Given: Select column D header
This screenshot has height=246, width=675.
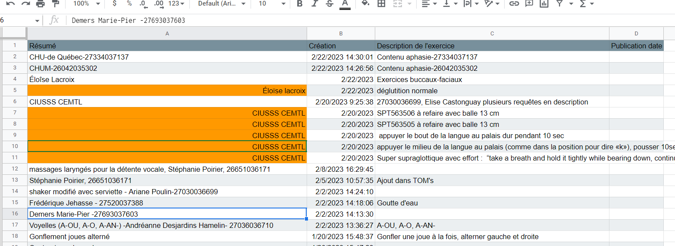Looking at the screenshot, I should coord(636,34).
